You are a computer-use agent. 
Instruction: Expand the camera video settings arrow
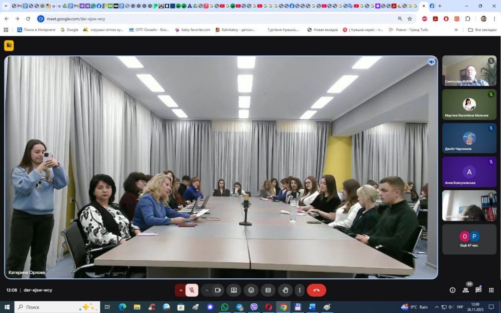(x=206, y=290)
